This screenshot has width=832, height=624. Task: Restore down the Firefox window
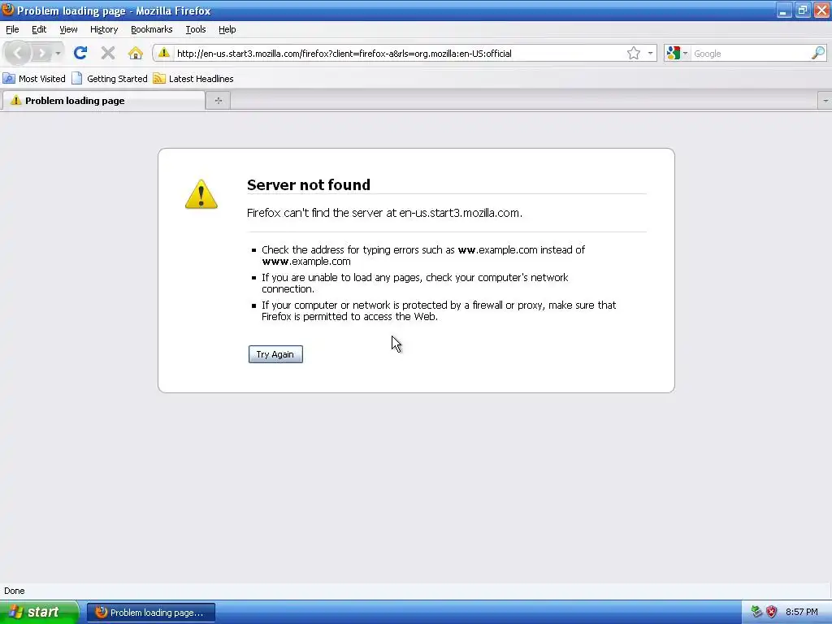click(802, 10)
